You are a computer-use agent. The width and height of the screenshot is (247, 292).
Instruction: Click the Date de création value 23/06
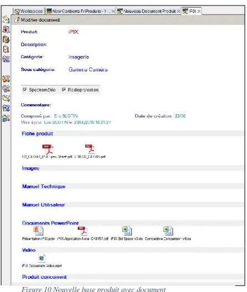(180, 116)
